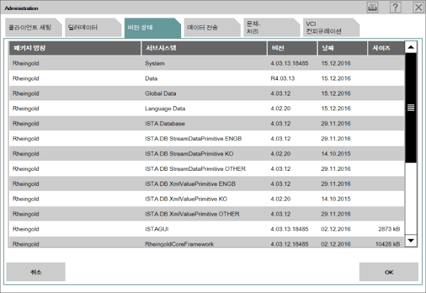Click the black scrollbar thumb
This screenshot has width=426, height=293.
(411, 108)
